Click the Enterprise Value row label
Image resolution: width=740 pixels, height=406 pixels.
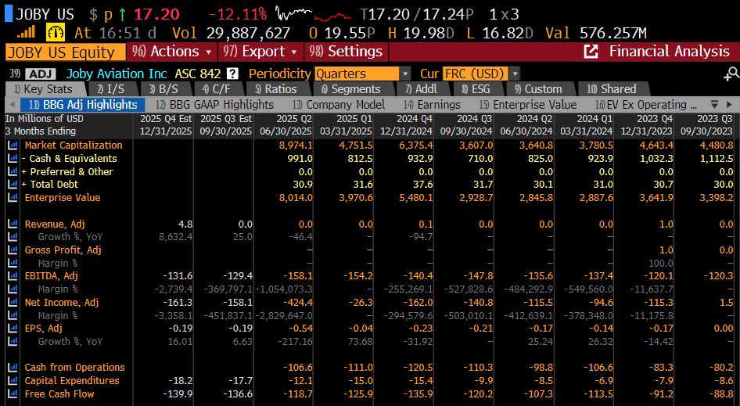(63, 198)
